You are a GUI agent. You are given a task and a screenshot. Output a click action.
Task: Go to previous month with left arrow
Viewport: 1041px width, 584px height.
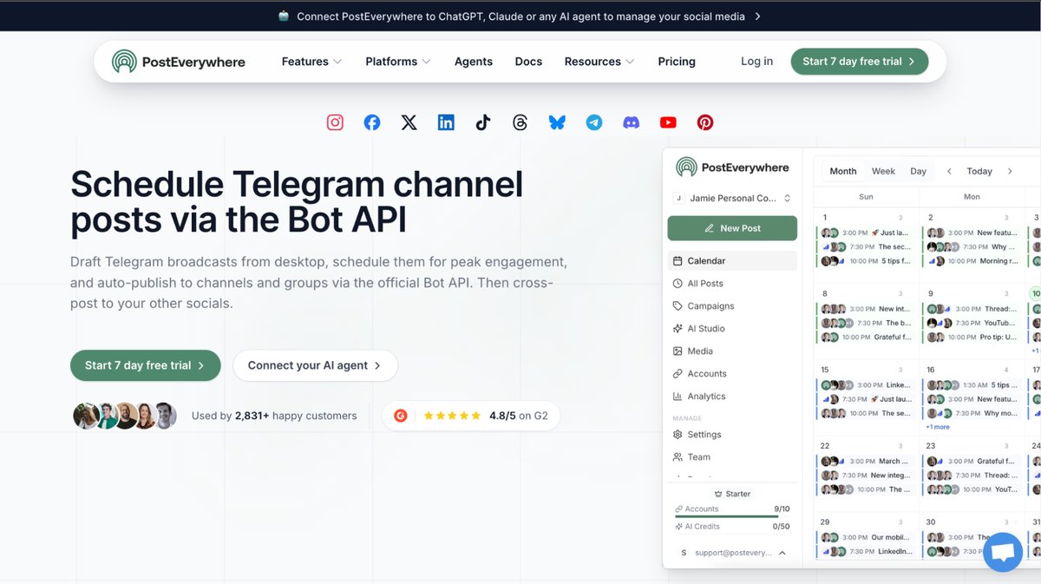click(949, 171)
